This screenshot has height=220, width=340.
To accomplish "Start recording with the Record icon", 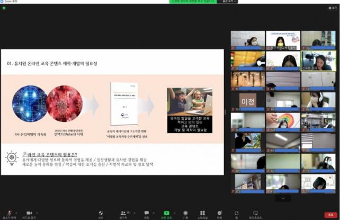I will [x=185, y=213].
